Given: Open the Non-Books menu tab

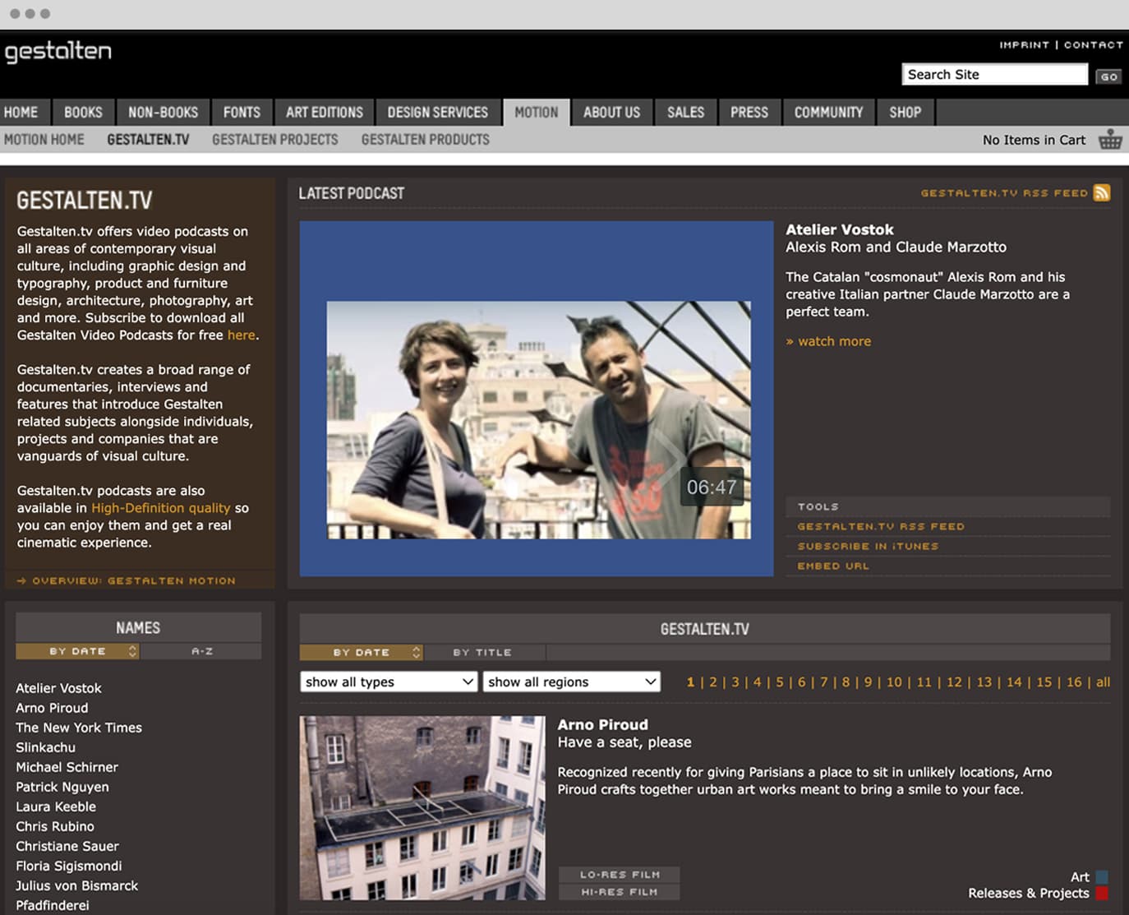Looking at the screenshot, I should point(163,113).
